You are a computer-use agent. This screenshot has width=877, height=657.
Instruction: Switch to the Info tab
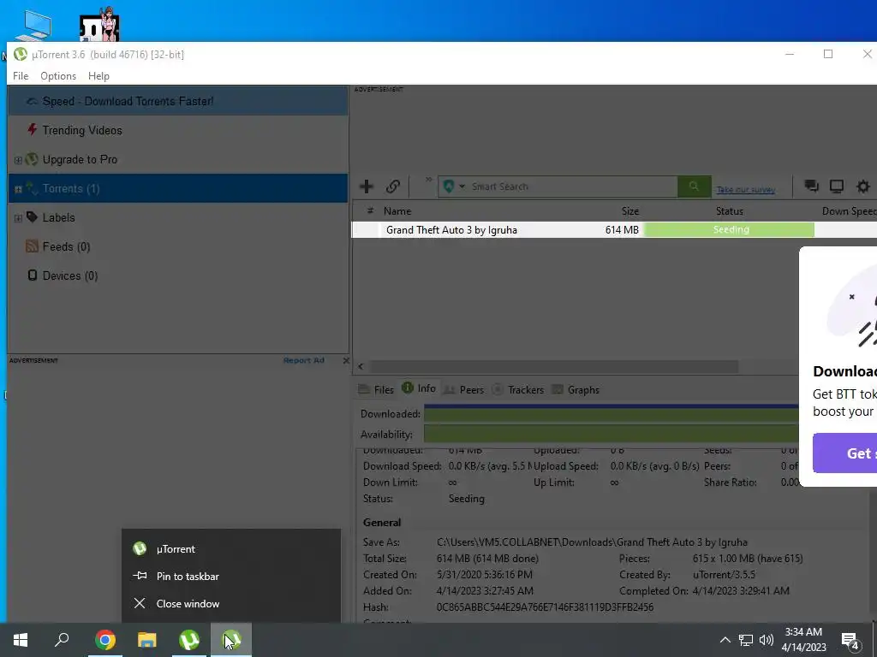click(x=419, y=388)
